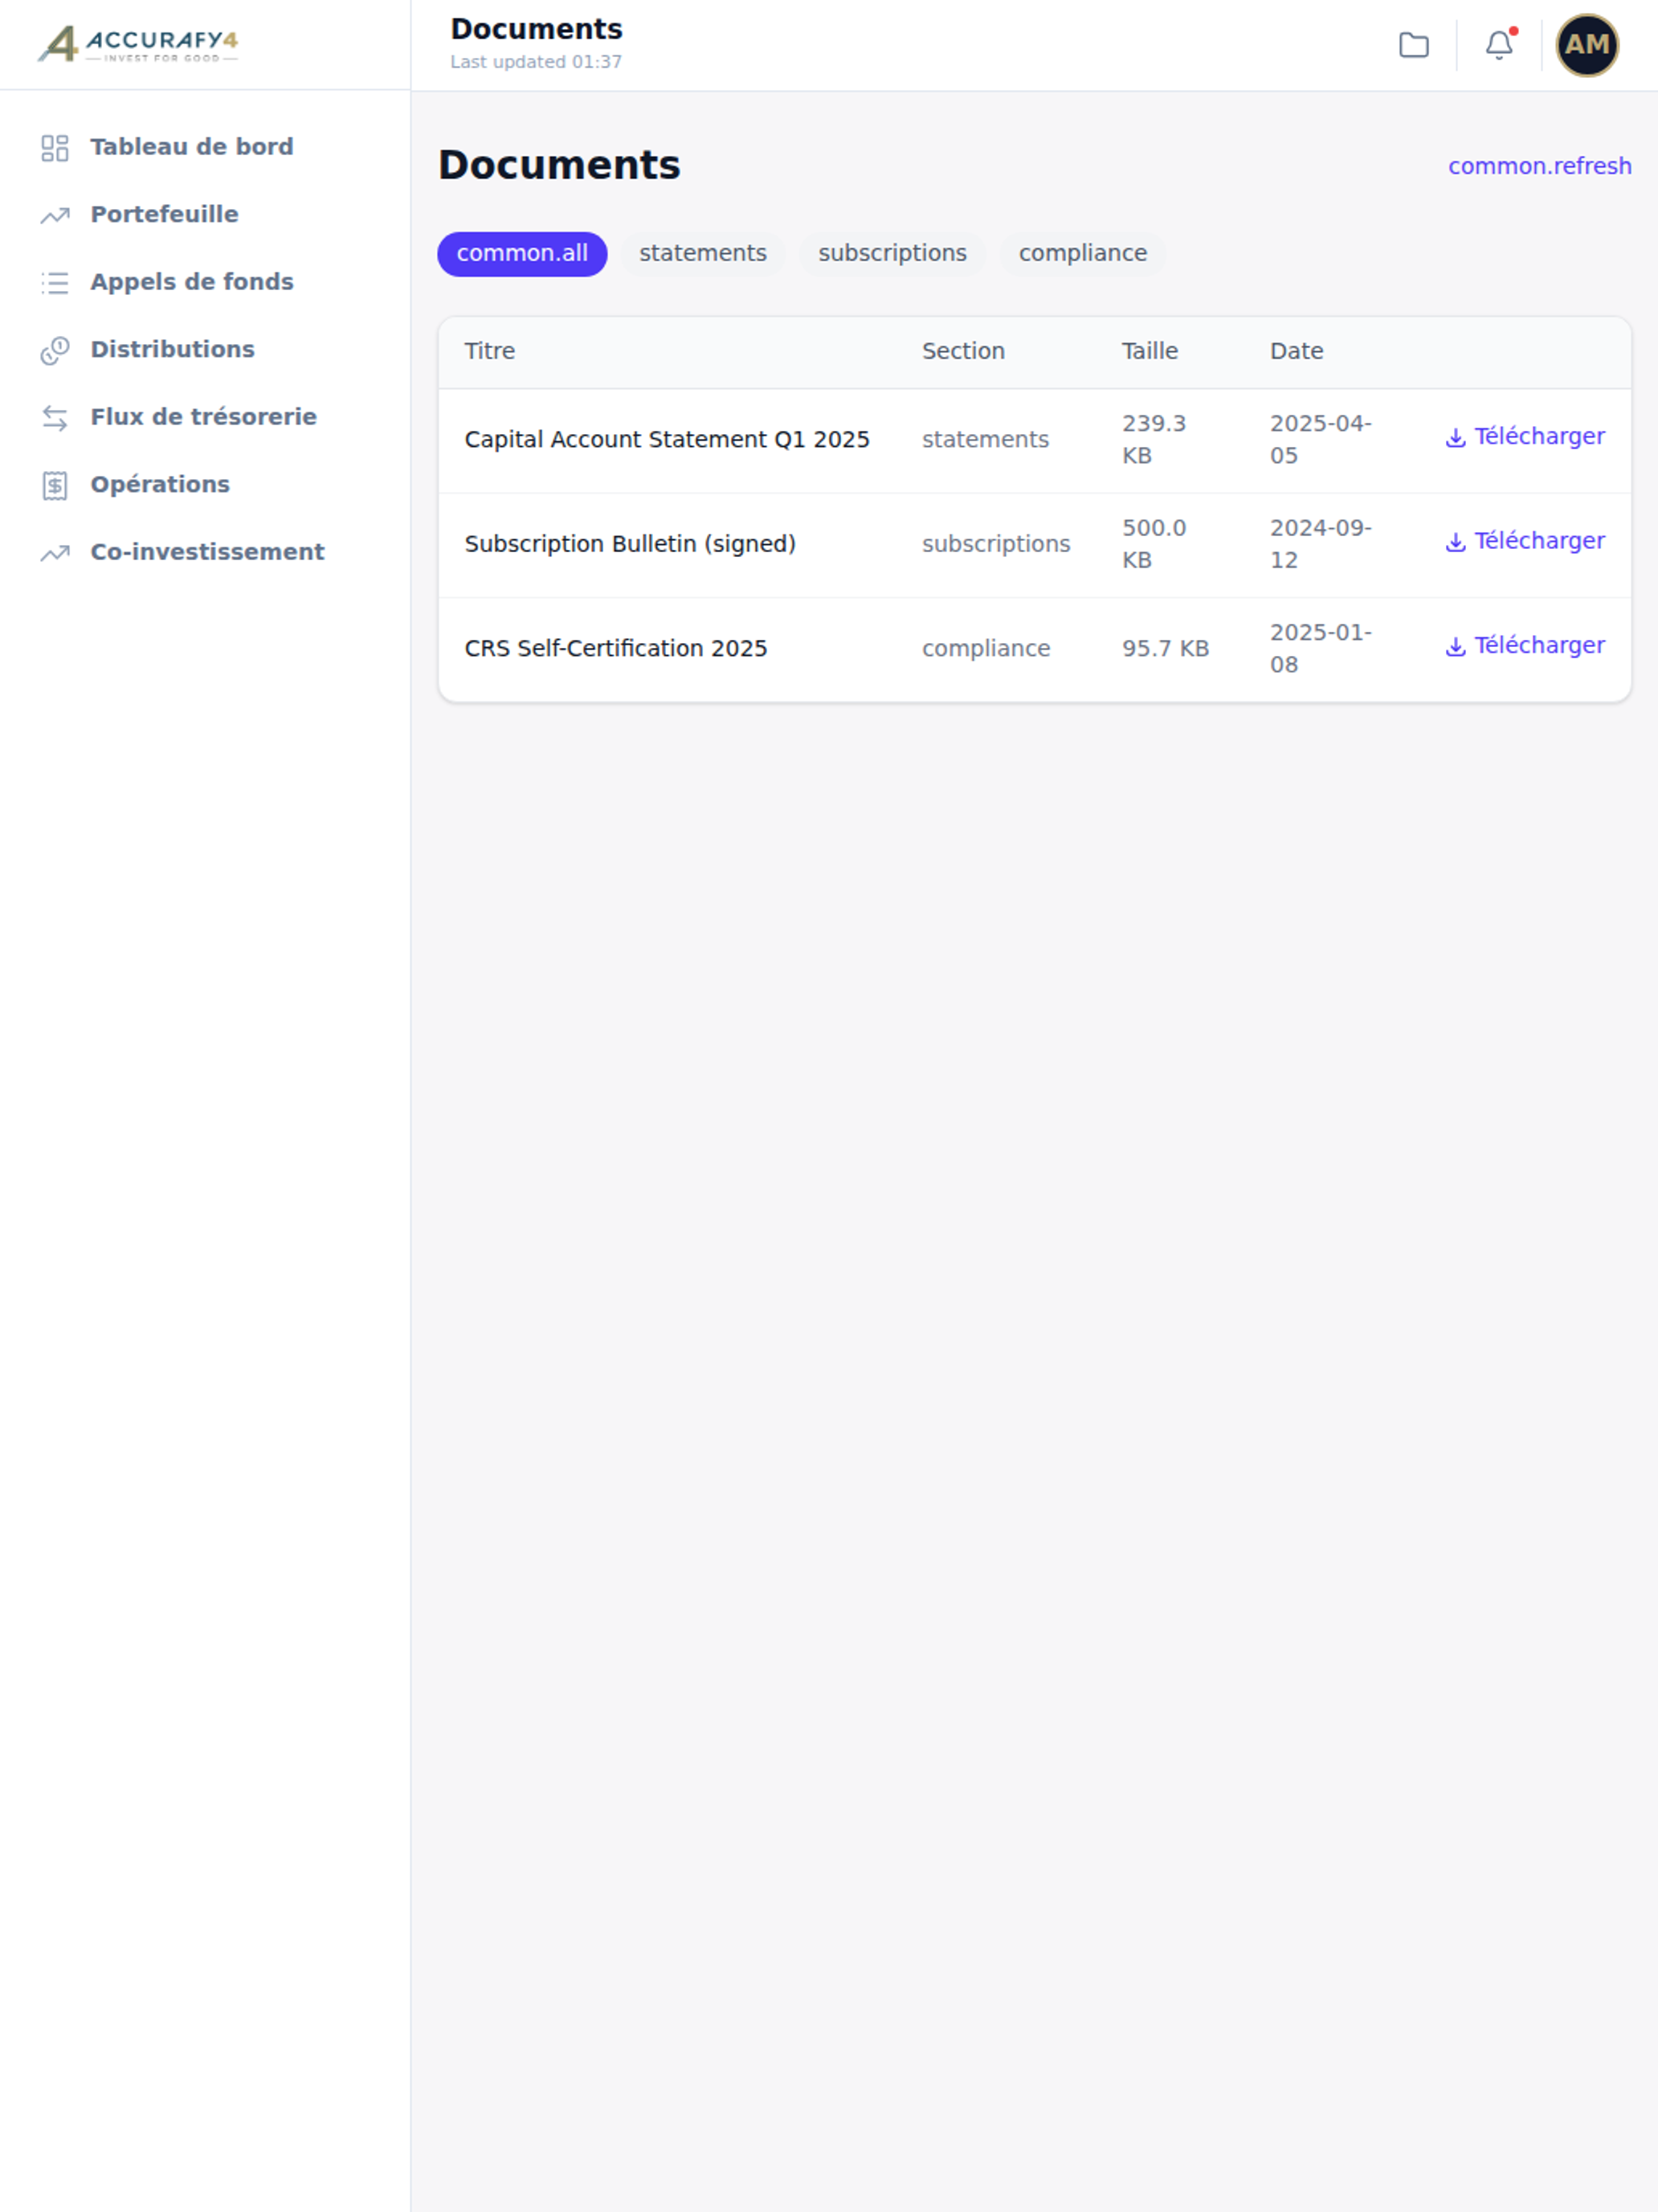Click the Accurafy4 logo
Image resolution: width=1658 pixels, height=2212 pixels.
(x=138, y=44)
